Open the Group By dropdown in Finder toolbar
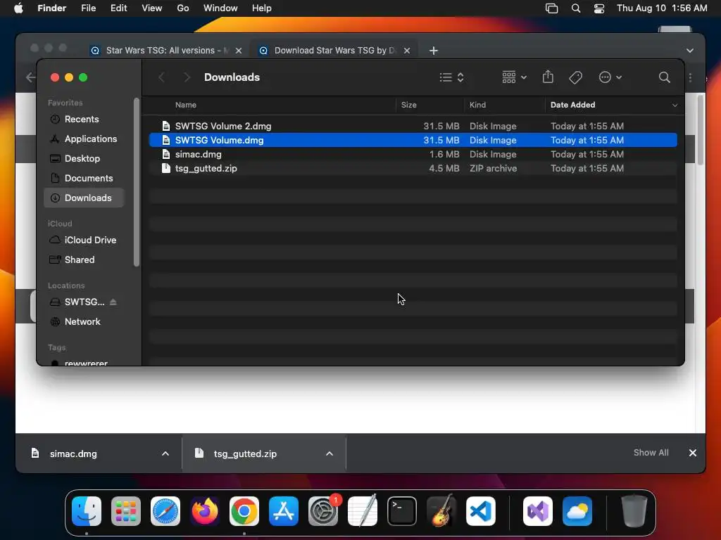 point(514,77)
